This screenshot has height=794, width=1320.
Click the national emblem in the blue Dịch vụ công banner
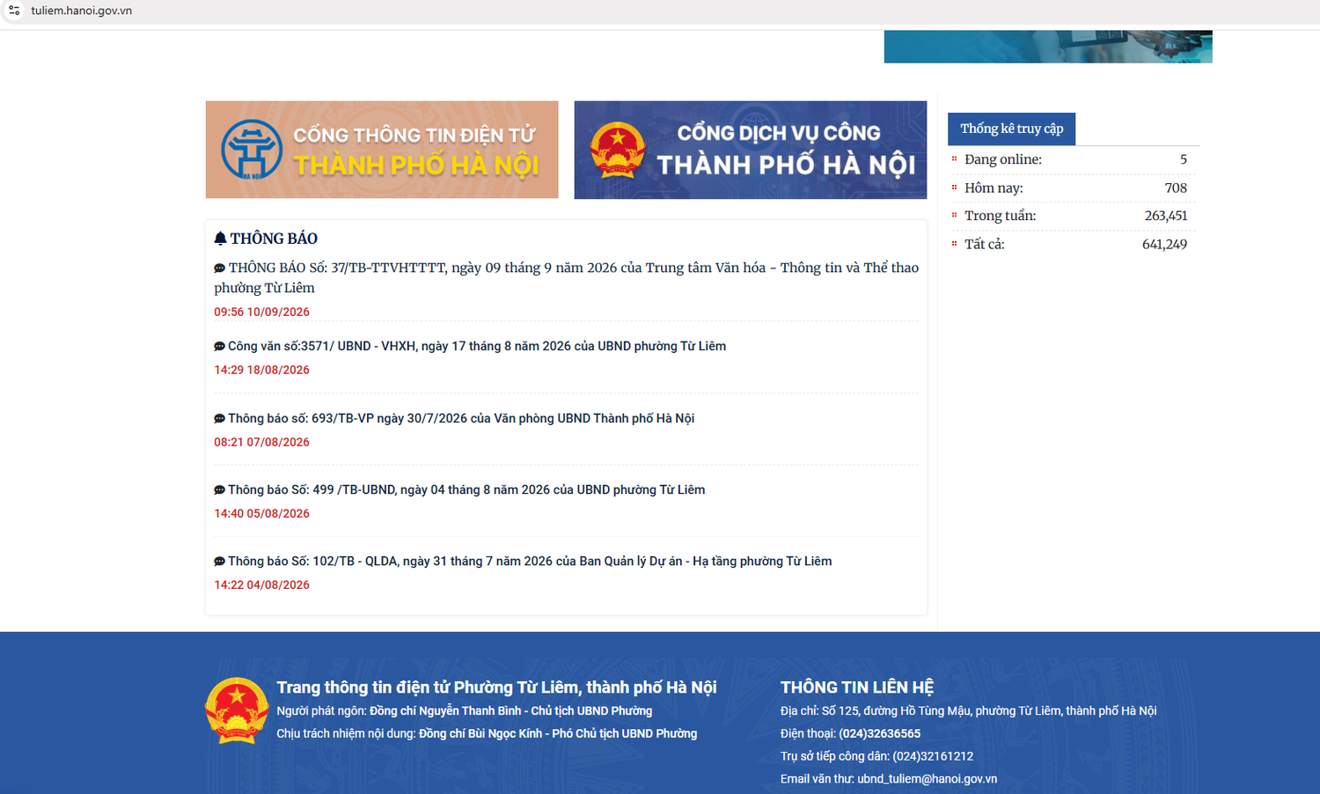618,150
